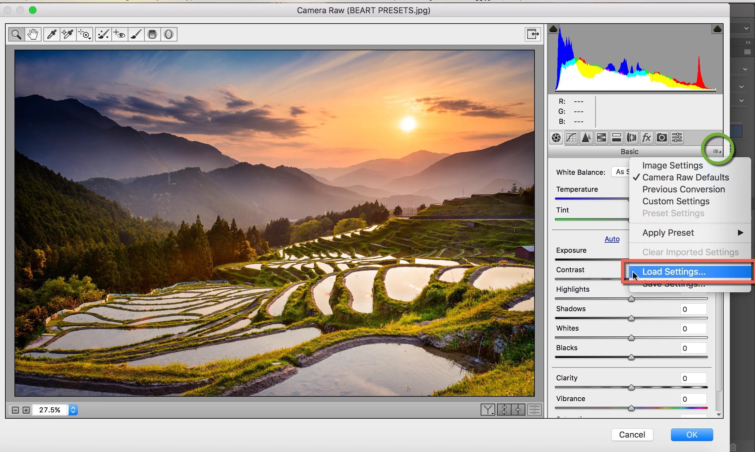Toggle the highlight clipping warning triangle
The image size is (755, 452).
pyautogui.click(x=718, y=28)
